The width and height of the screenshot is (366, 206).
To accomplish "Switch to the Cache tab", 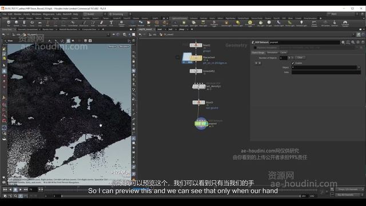I will 284,53.
